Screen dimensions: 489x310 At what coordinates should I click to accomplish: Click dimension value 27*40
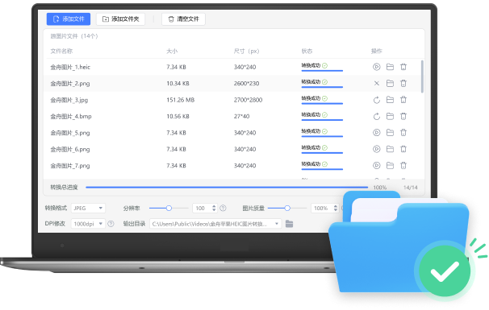[241, 117]
